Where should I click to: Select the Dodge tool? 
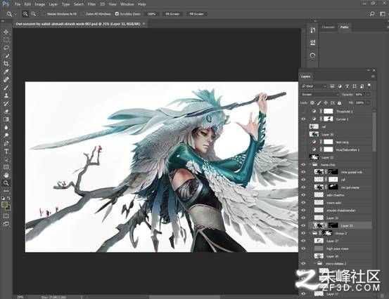click(6, 135)
